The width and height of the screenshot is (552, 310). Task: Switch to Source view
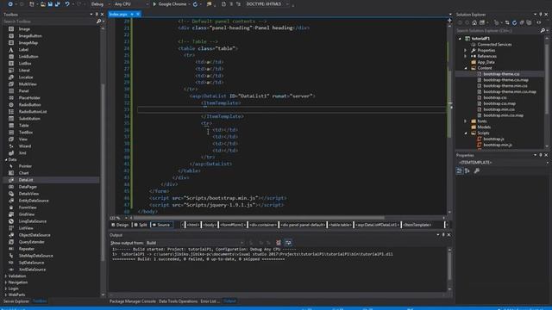(x=161, y=225)
